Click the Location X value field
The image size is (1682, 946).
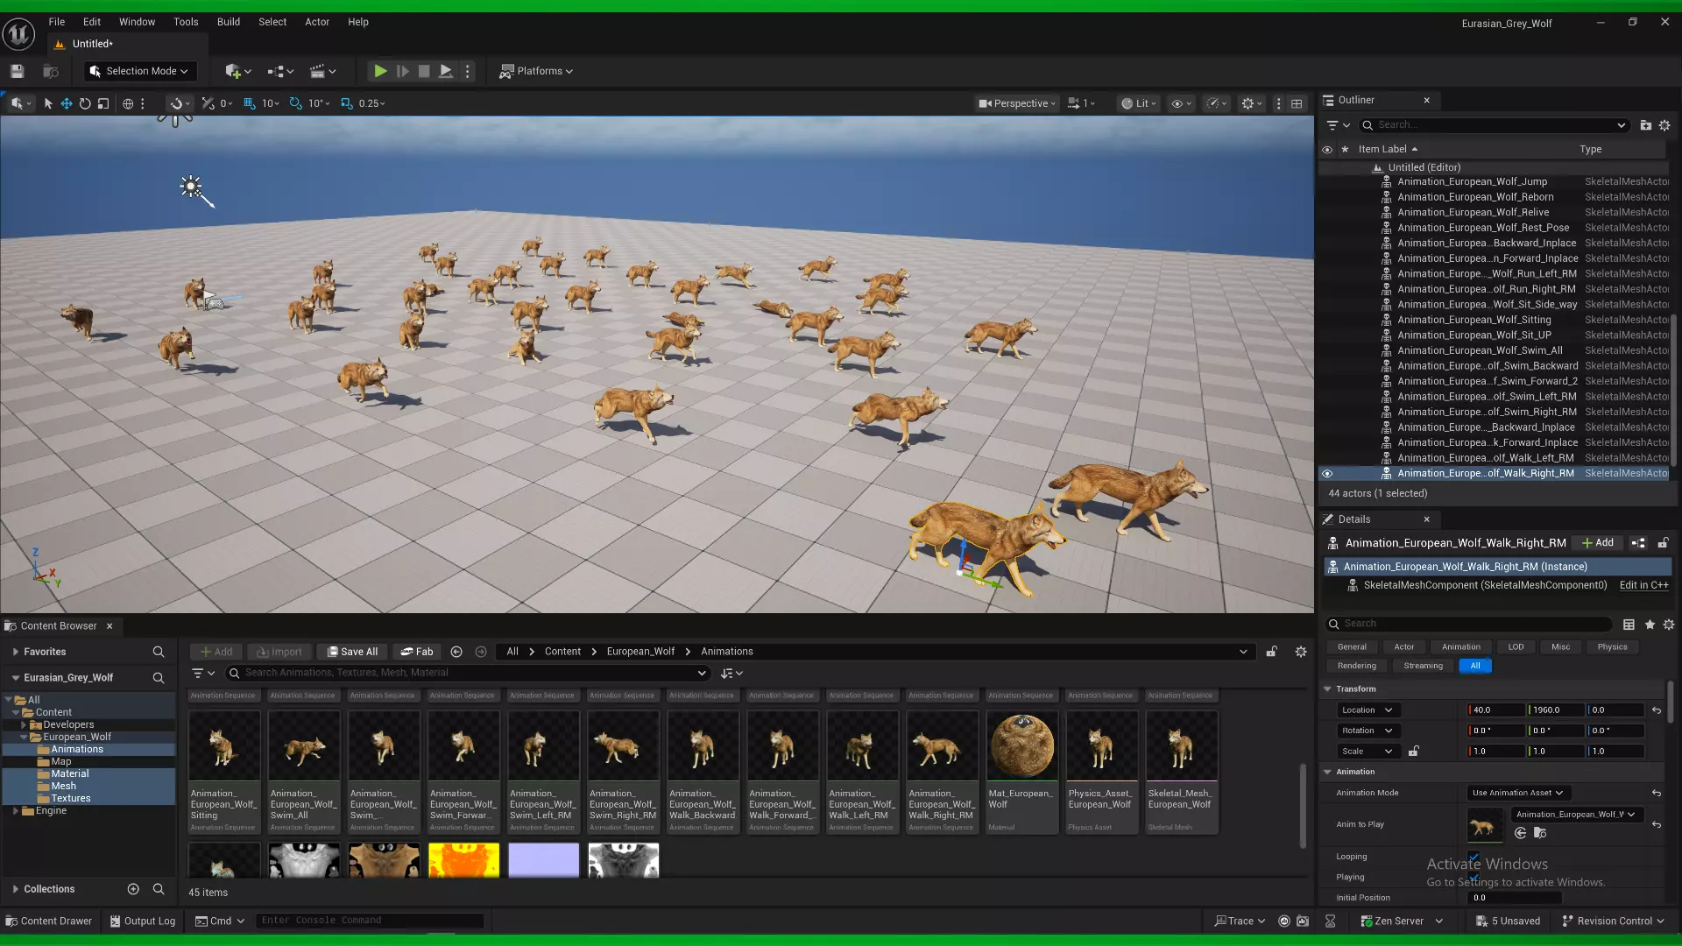click(1495, 710)
